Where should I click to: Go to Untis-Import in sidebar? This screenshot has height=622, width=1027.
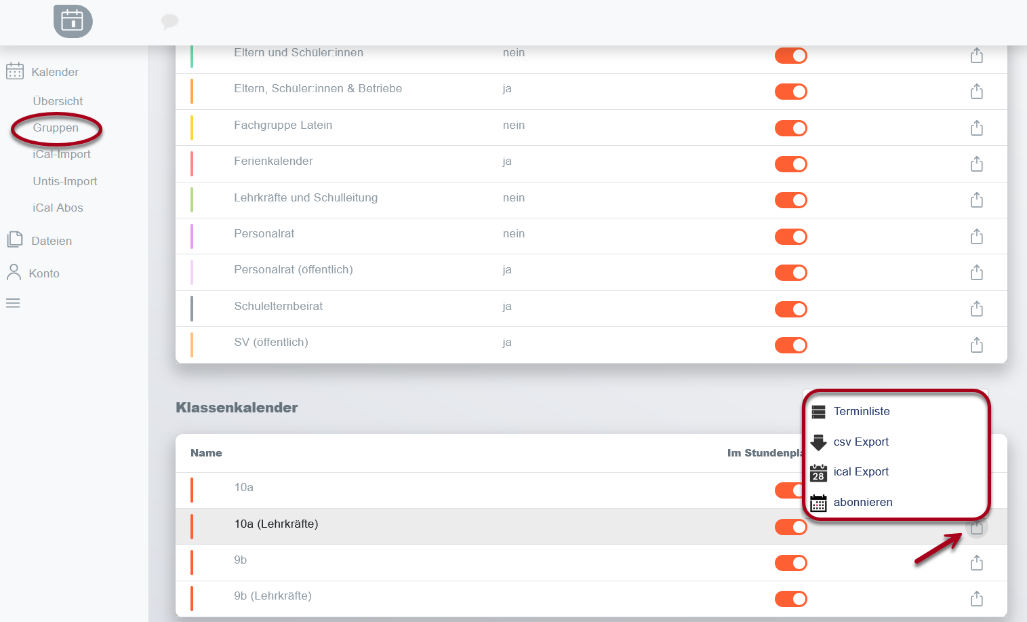pos(65,181)
